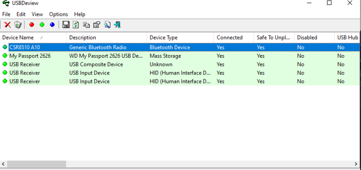Screen dimensions: 361x170
Task: Click the red dot disconnect device icon
Action: [32, 25]
